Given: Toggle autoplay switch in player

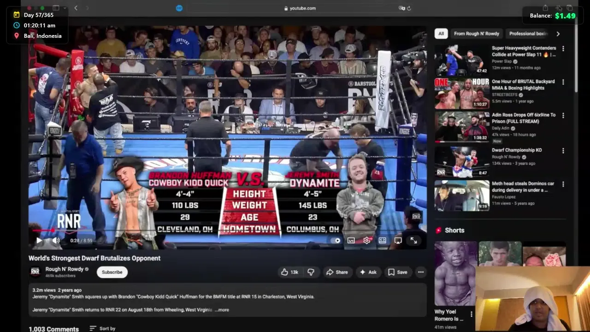Looking at the screenshot, I should 336,240.
